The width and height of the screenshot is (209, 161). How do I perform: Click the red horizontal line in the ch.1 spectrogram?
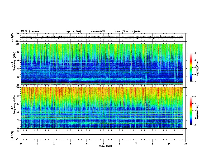pos(102,83)
